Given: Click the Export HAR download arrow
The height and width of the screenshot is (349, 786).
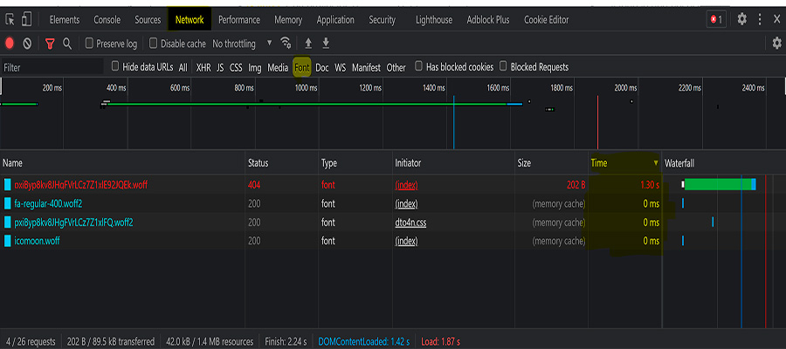Looking at the screenshot, I should [x=326, y=43].
